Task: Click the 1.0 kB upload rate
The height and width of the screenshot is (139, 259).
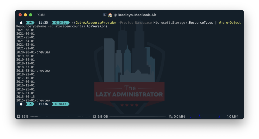Action: point(233,116)
